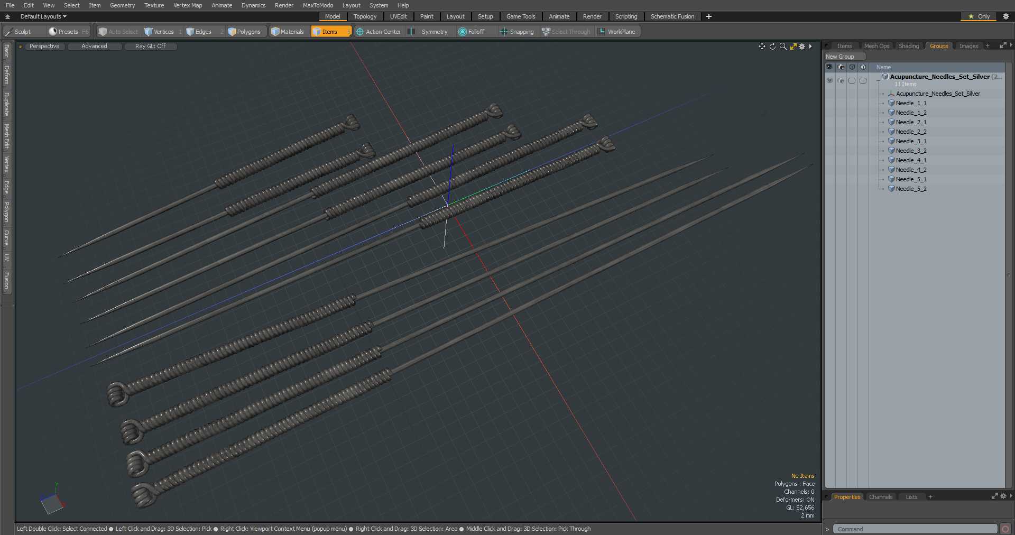Open the MaxToModo menu

click(318, 5)
